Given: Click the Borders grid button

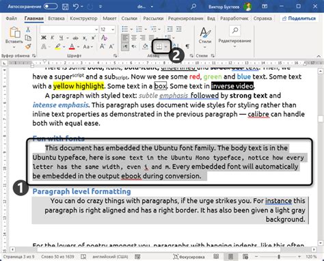Looking at the screenshot, I should (159, 46).
